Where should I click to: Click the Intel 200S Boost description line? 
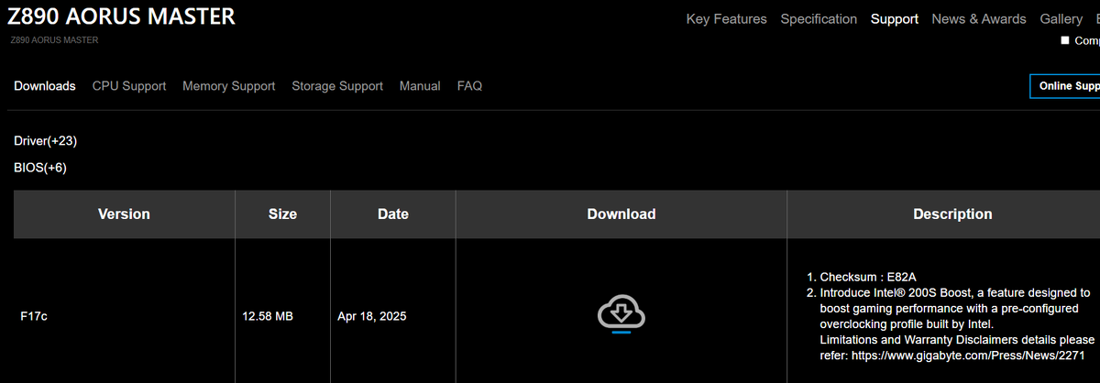[954, 292]
